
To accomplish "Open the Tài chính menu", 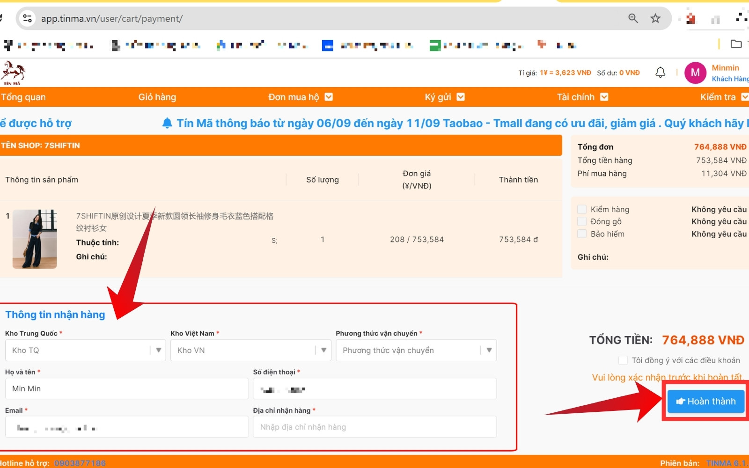I will point(575,97).
